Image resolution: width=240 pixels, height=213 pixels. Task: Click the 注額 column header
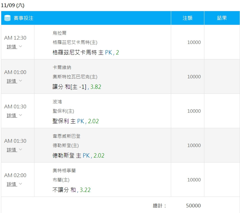[188, 18]
